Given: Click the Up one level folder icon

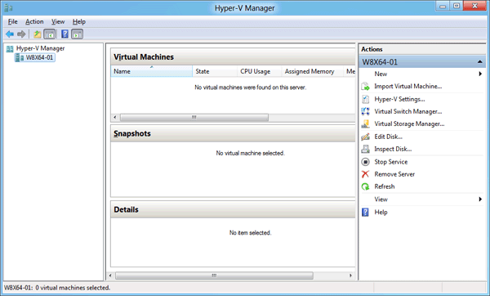Looking at the screenshot, I should [38, 34].
